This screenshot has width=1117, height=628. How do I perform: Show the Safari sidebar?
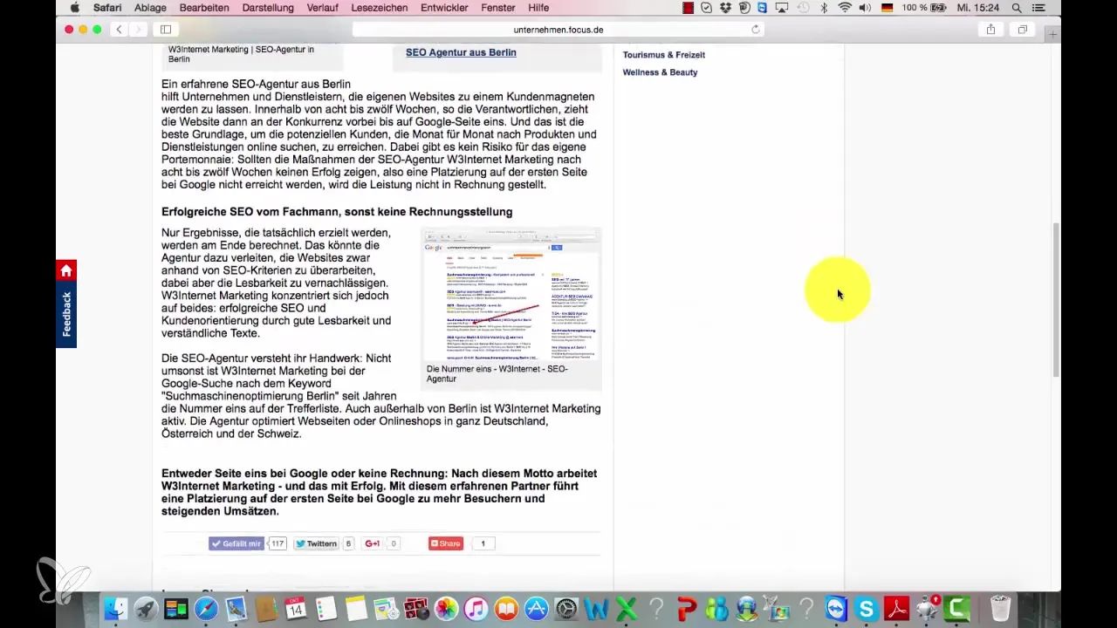point(166,30)
